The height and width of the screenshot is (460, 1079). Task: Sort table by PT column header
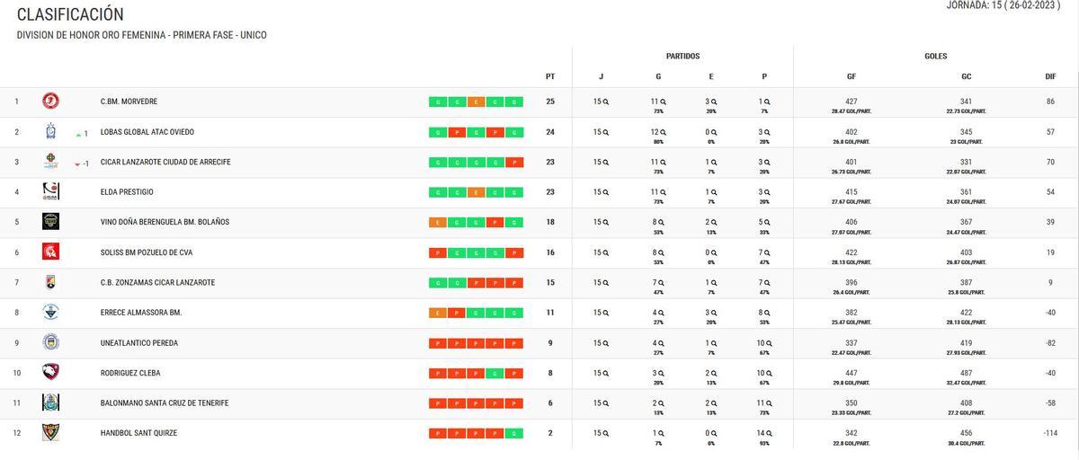point(550,77)
